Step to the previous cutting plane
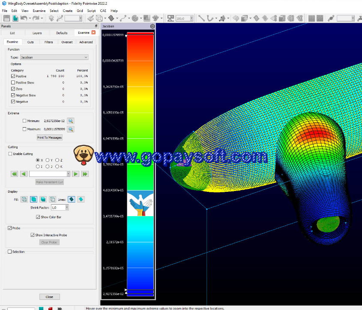The height and width of the screenshot is (310, 362). click(x=24, y=174)
